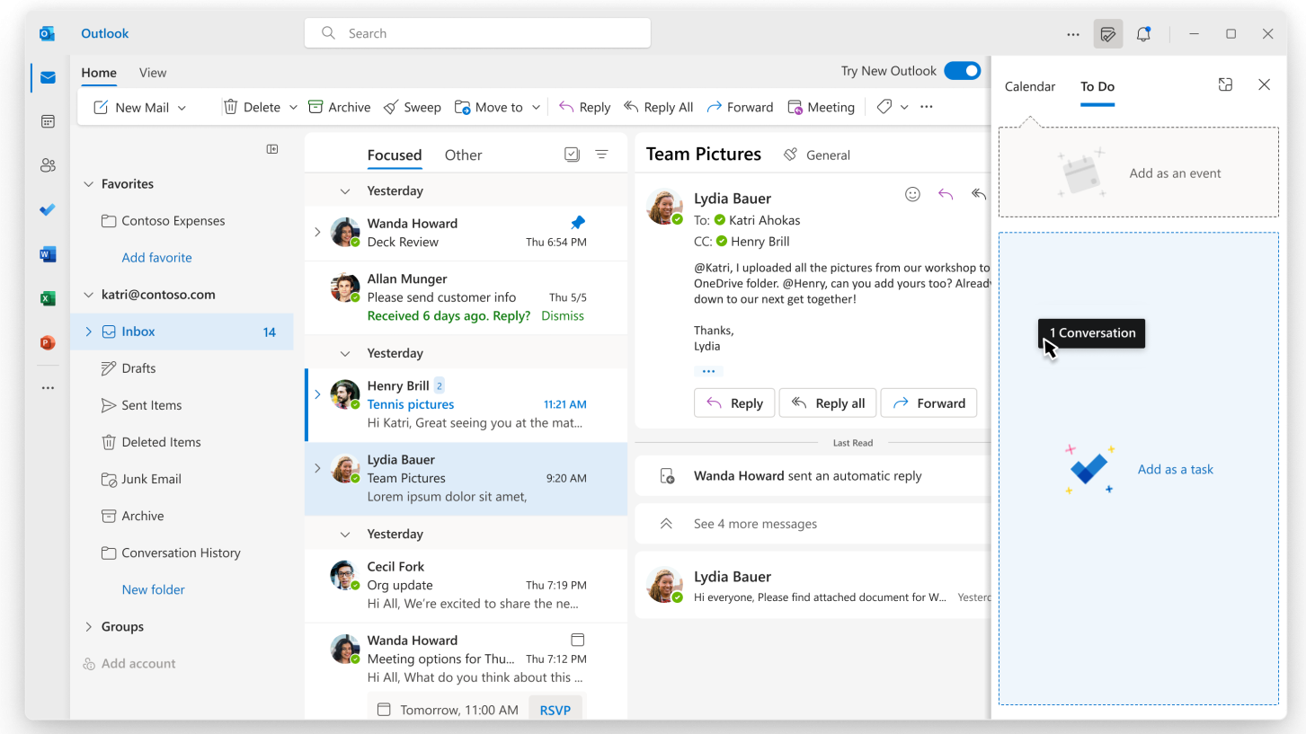Show quoted text ellipsis in message body
The image size is (1306, 734).
point(708,371)
